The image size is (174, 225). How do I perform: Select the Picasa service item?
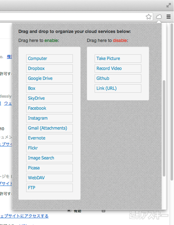click(x=50, y=168)
